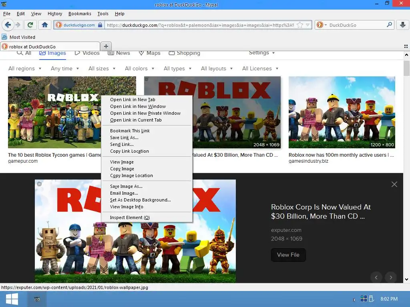Click the padlock site security icon
This screenshot has width=410, height=307.
coord(100,25)
